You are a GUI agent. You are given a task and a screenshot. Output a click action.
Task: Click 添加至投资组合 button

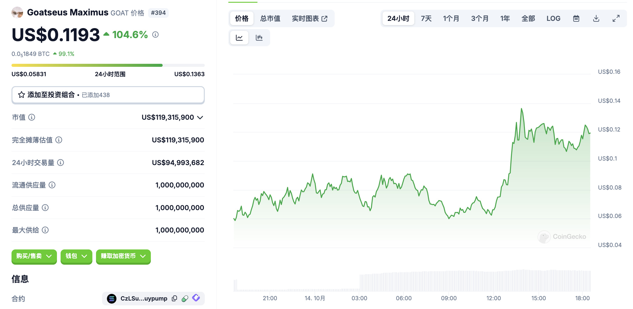(108, 95)
